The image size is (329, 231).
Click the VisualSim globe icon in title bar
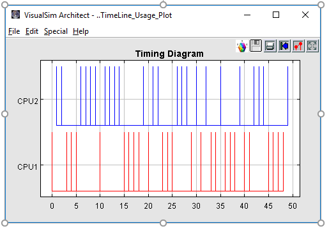pos(15,15)
